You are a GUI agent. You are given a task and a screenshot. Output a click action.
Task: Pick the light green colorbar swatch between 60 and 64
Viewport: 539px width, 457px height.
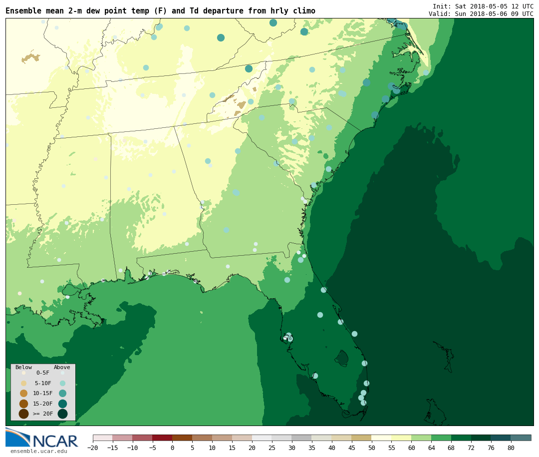pyautogui.click(x=421, y=438)
